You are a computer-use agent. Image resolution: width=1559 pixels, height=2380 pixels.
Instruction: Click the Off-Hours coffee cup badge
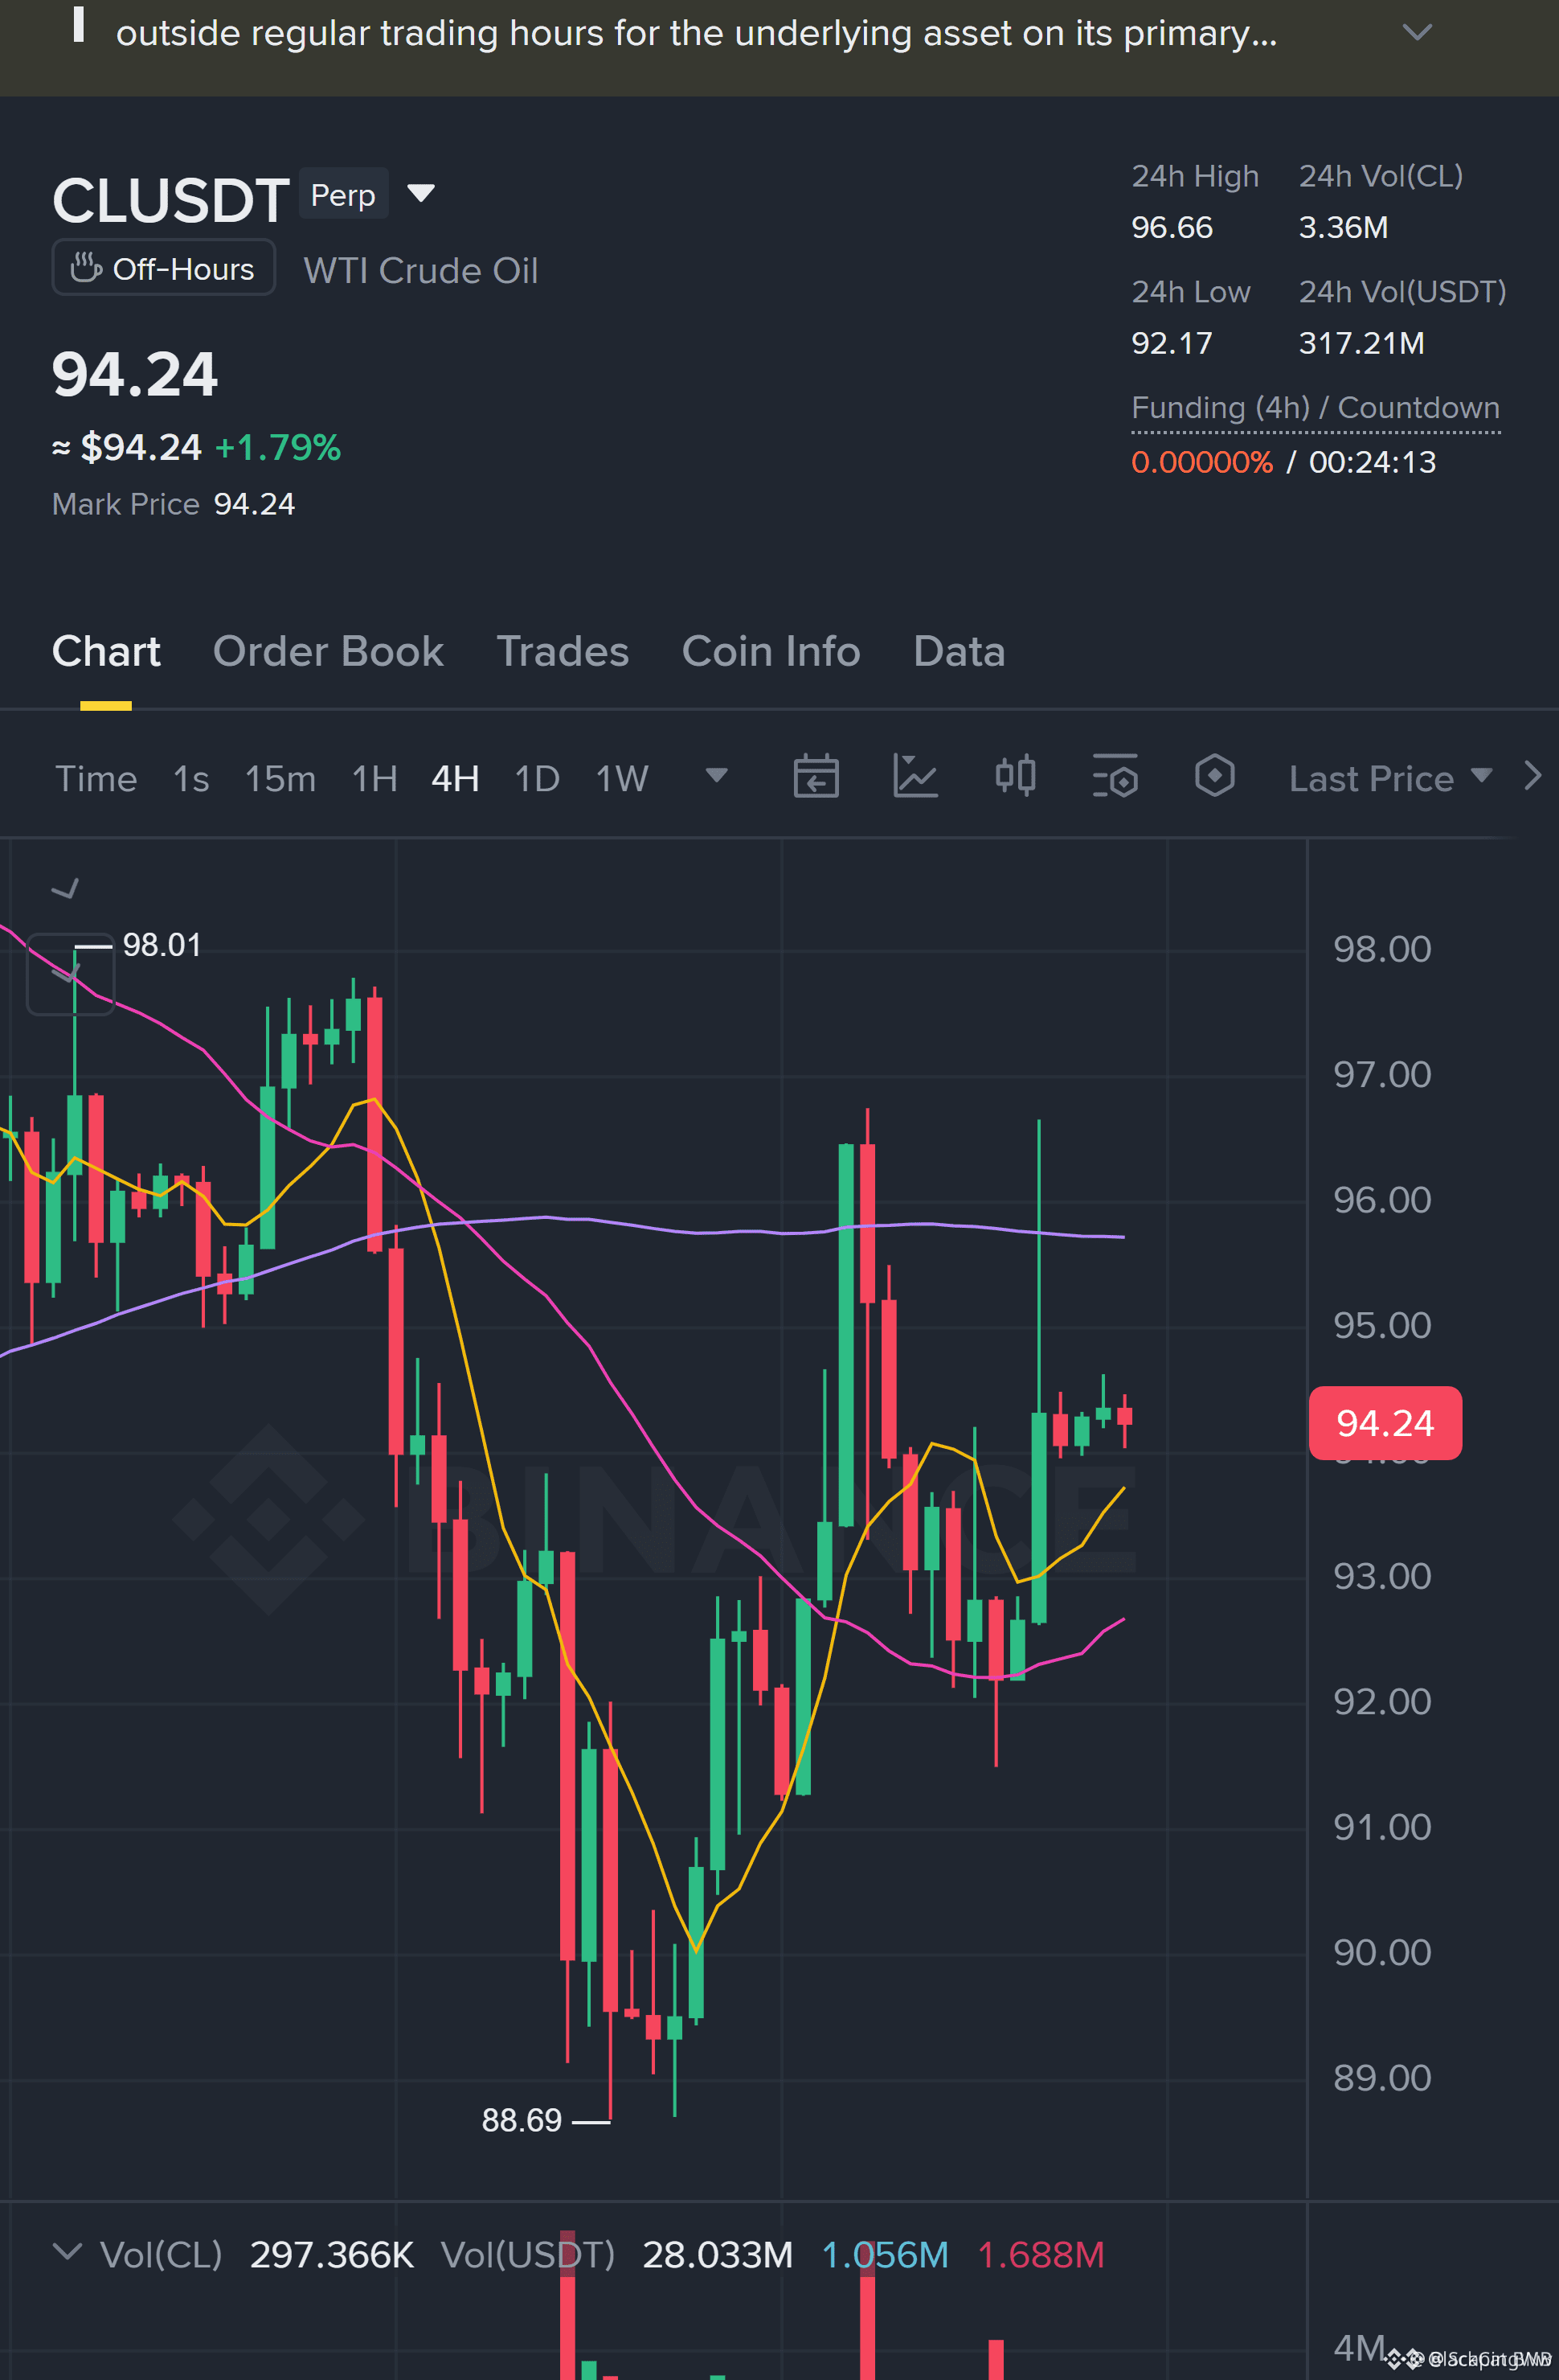tap(164, 268)
